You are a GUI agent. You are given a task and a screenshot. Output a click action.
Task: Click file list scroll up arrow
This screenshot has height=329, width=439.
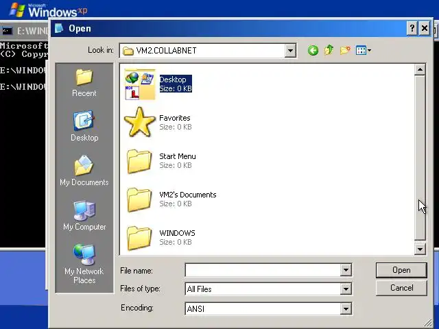420,69
